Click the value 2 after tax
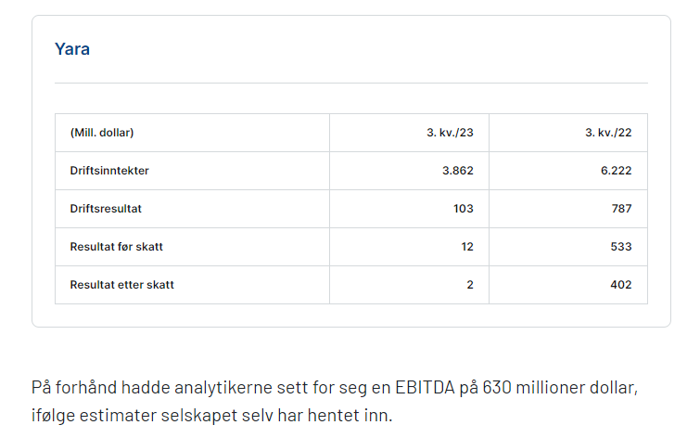Viewport: 700px width, 438px height. (x=470, y=285)
